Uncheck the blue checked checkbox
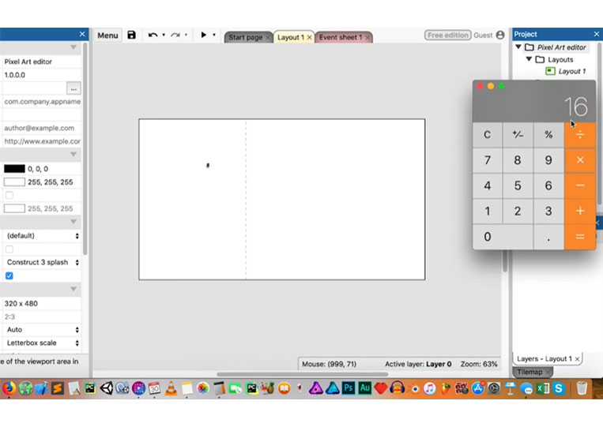 9,275
